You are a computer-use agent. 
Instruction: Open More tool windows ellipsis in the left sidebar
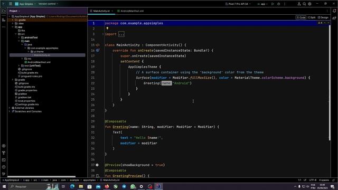pos(4,27)
